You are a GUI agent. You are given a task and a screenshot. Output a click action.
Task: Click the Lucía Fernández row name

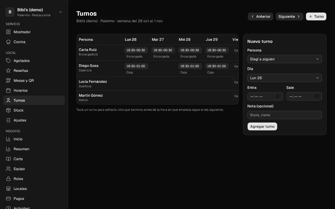pos(93,82)
